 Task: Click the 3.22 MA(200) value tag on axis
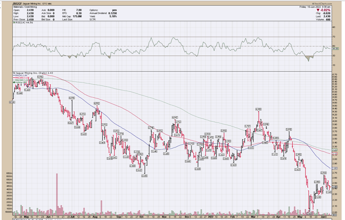click(335, 150)
